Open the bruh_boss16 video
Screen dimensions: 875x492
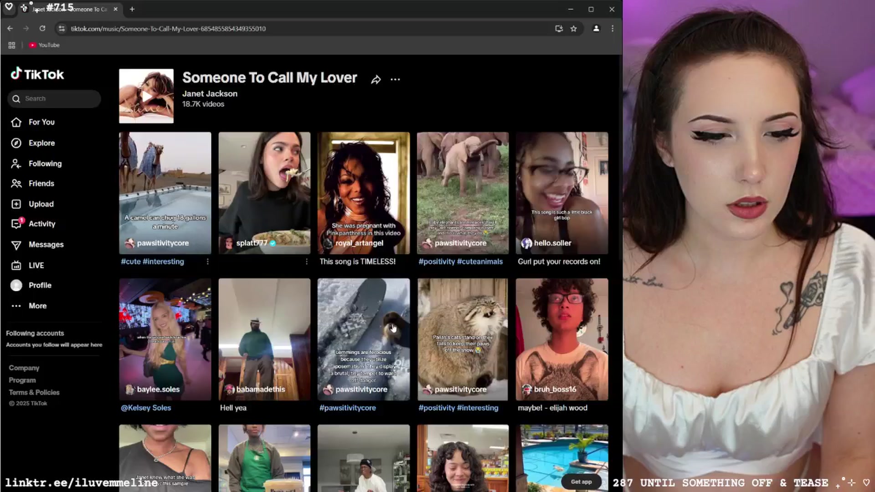(x=562, y=339)
